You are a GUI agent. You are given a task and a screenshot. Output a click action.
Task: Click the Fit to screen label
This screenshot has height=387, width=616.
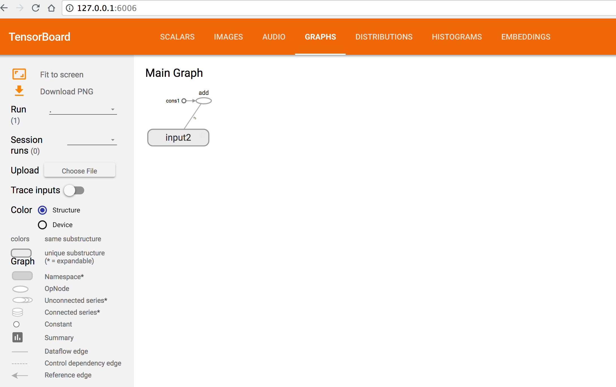point(62,75)
